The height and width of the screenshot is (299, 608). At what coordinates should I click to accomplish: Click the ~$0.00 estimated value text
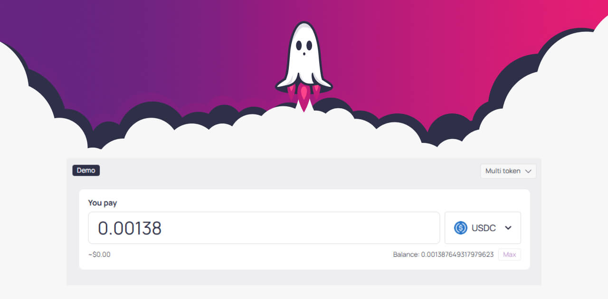click(x=99, y=254)
